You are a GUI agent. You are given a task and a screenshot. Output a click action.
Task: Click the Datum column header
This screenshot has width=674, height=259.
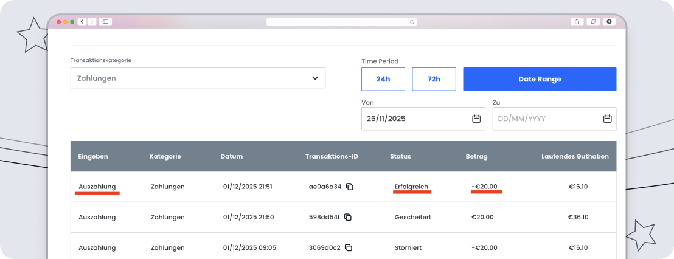point(231,156)
